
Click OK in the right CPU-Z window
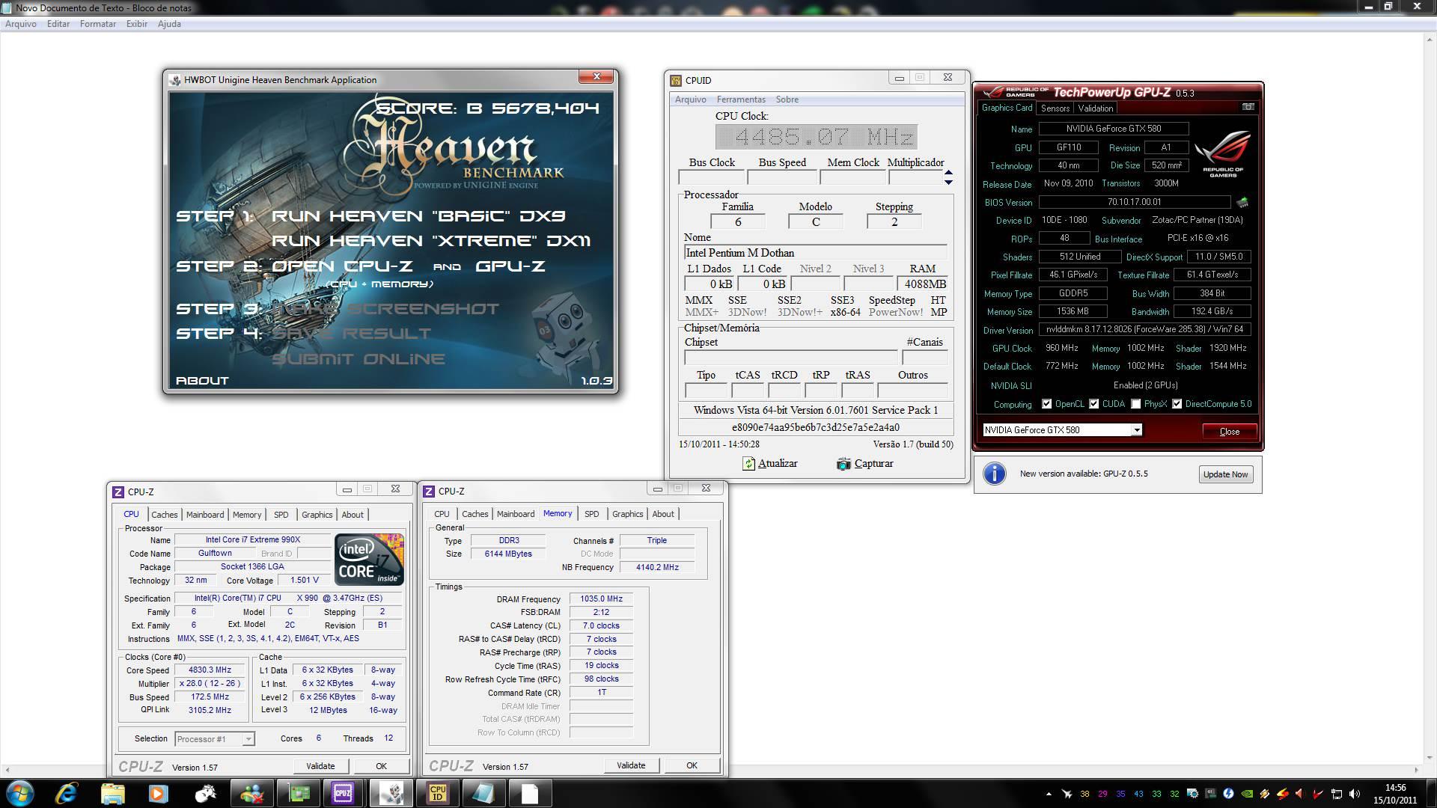[x=692, y=765]
